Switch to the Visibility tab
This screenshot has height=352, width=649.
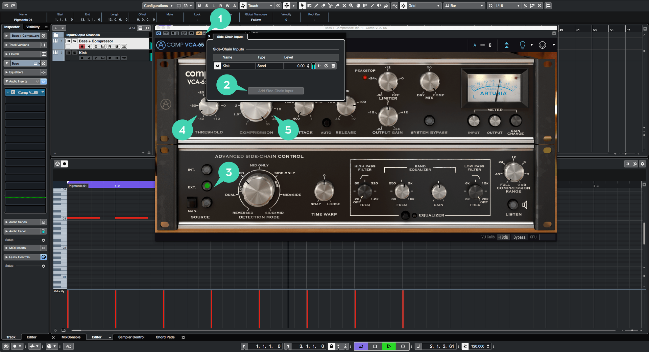33,27
